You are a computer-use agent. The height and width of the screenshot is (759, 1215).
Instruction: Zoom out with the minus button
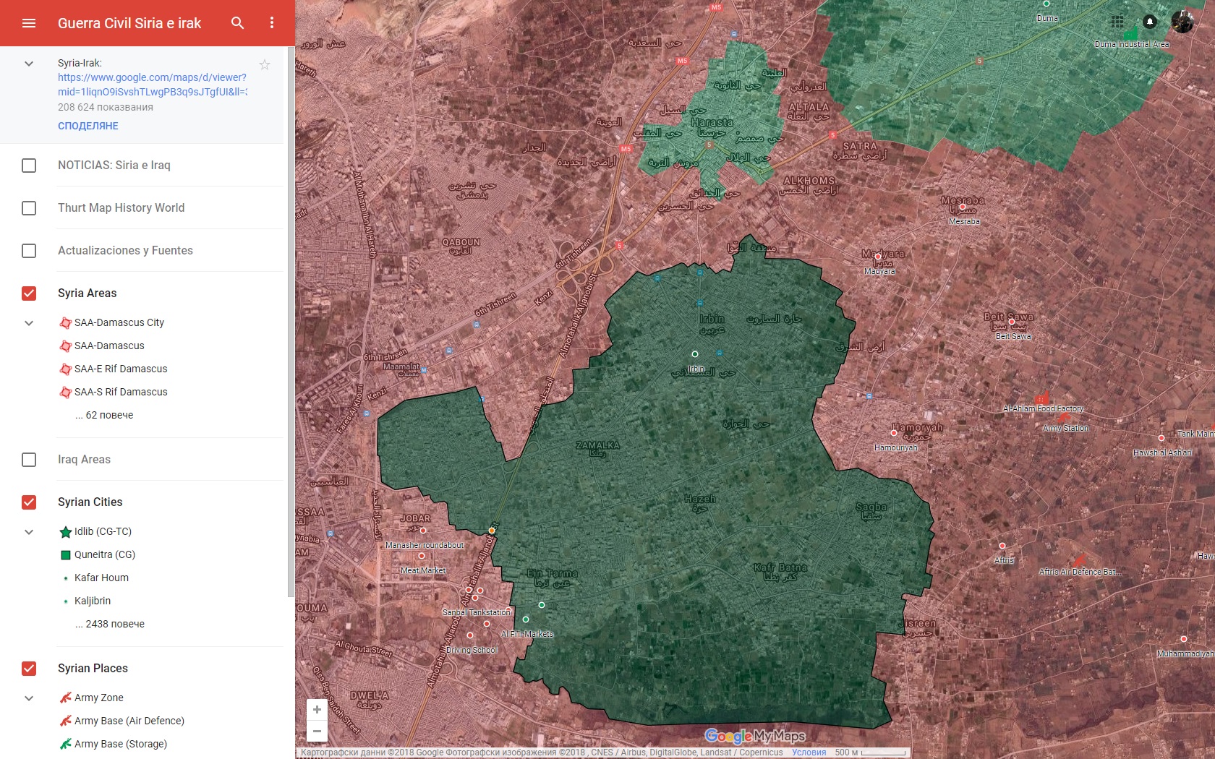pos(317,731)
